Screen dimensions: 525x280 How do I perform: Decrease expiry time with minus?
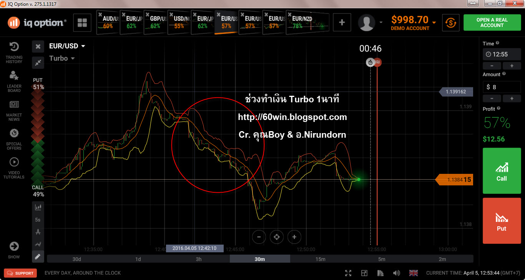492,66
